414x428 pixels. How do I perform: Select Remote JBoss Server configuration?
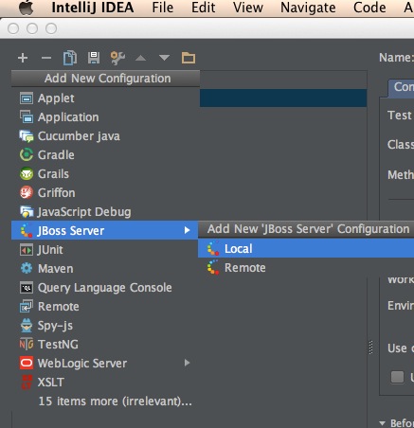tap(306, 268)
